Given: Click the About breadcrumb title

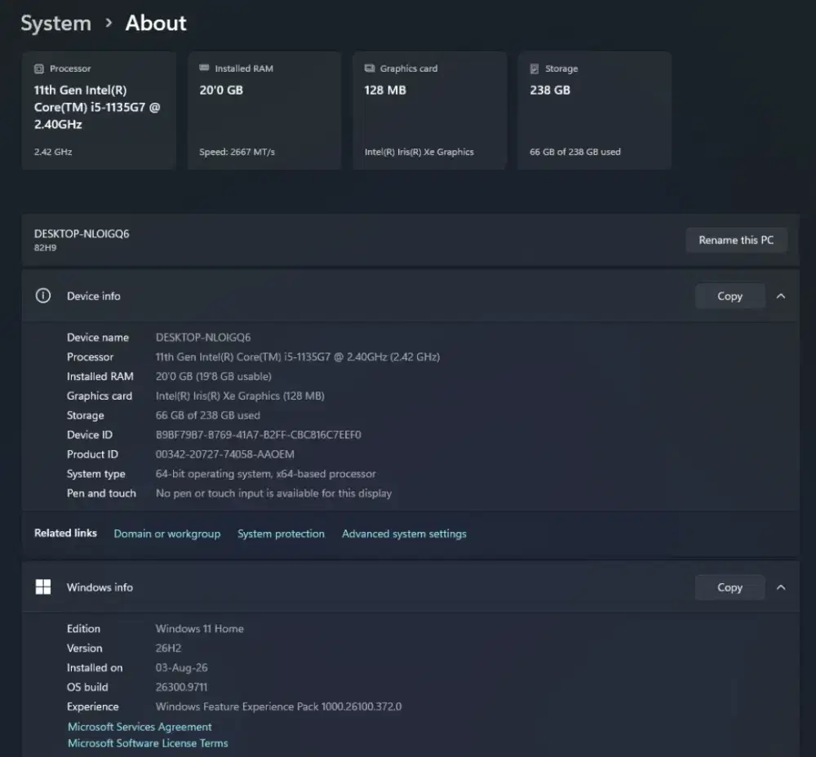Looking at the screenshot, I should 156,24.
